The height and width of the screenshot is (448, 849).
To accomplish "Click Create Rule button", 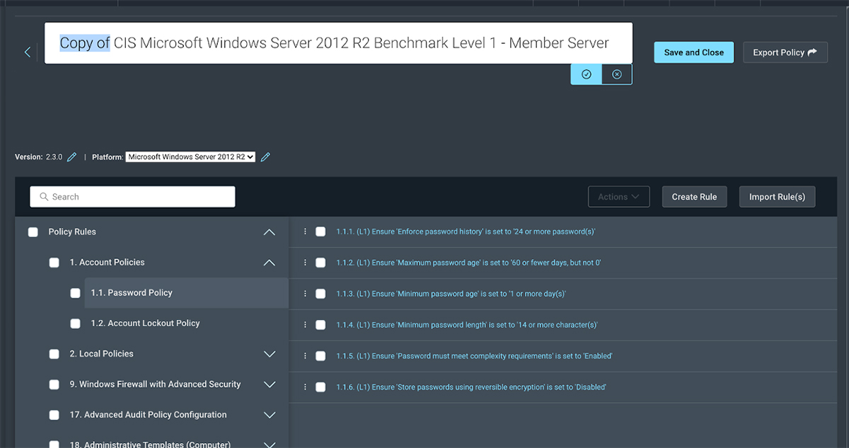I will point(694,197).
